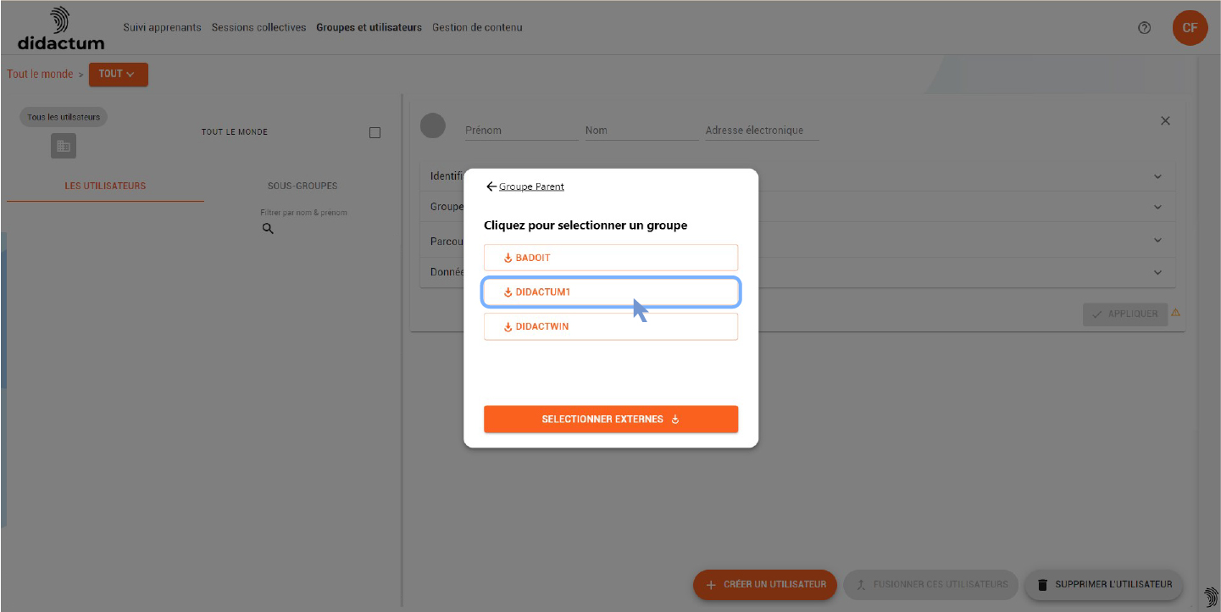The width and height of the screenshot is (1221, 612).
Task: Close the user detail panel with X
Action: (1165, 121)
